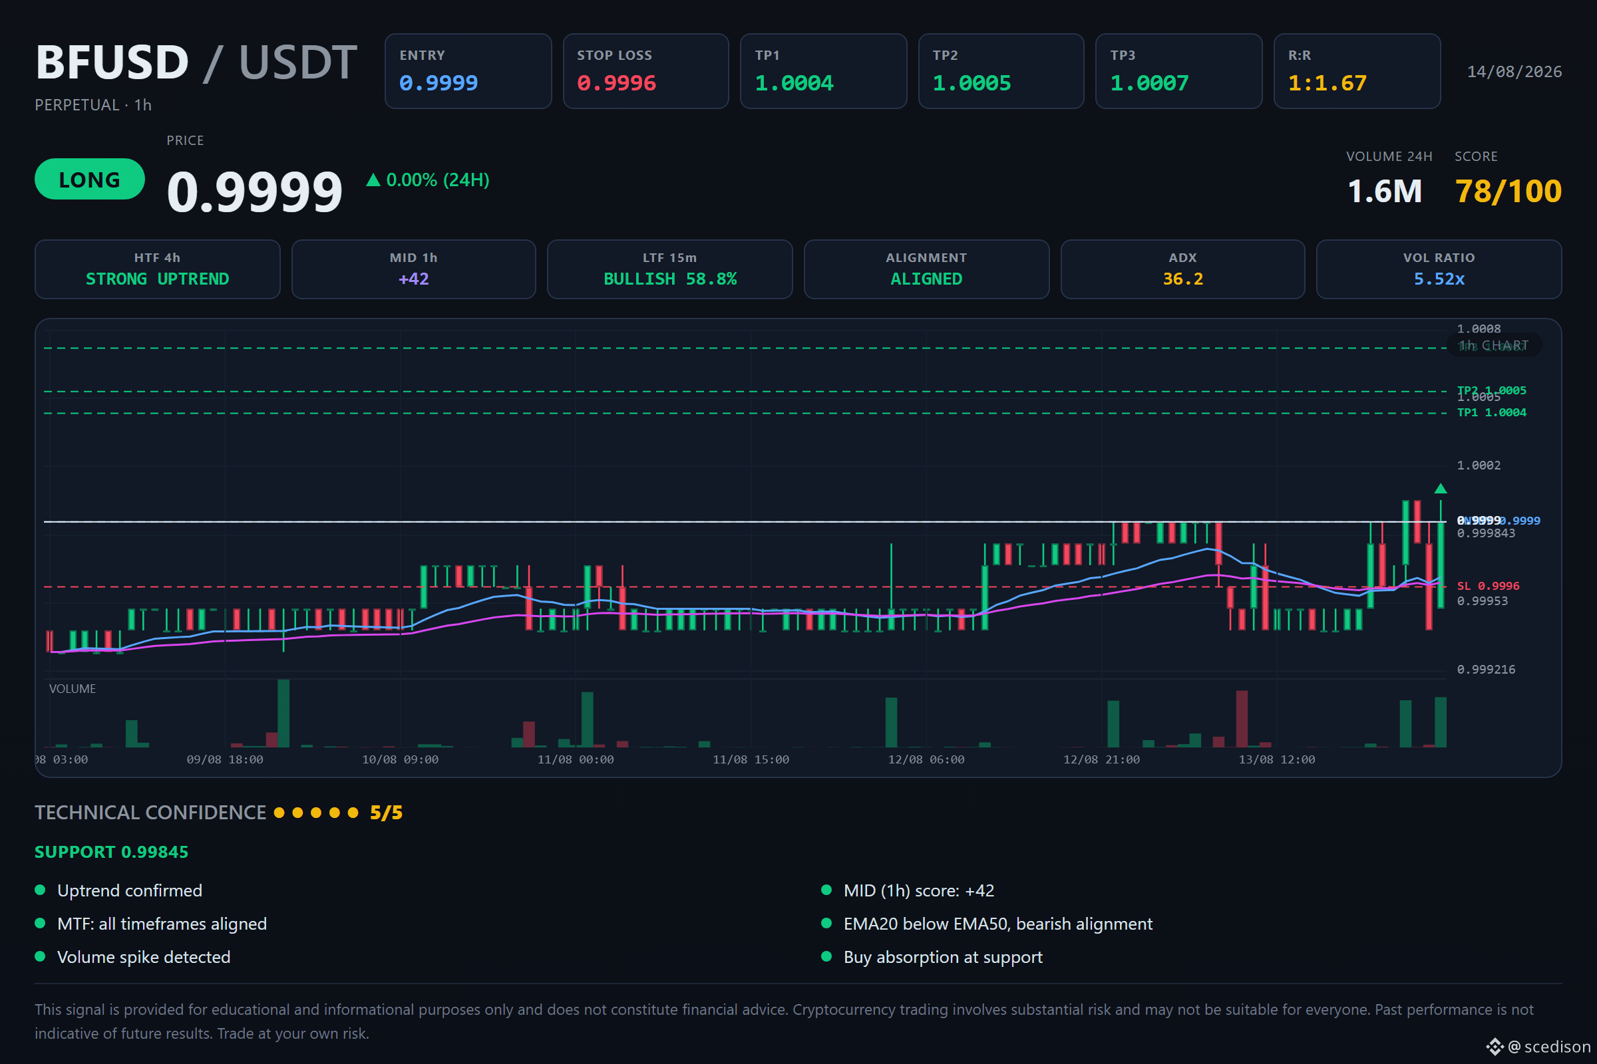Click the 5/5 confidence rating

[386, 813]
